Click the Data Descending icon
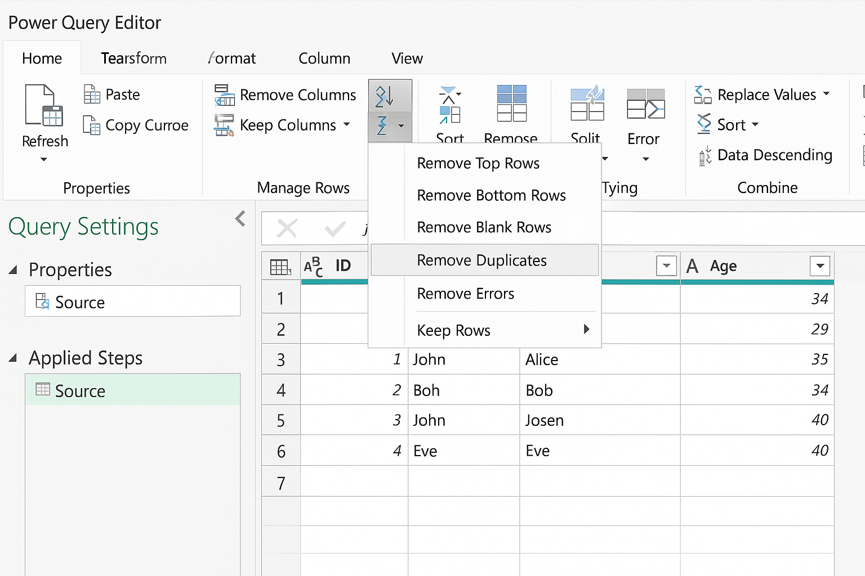The height and width of the screenshot is (576, 865). [x=705, y=156]
